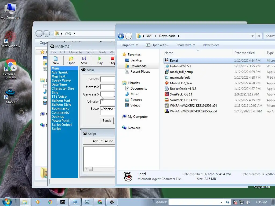Click the arrow after VM1 in the Downloads breadcrumb
This screenshot has height=206, width=275.
tap(156, 36)
